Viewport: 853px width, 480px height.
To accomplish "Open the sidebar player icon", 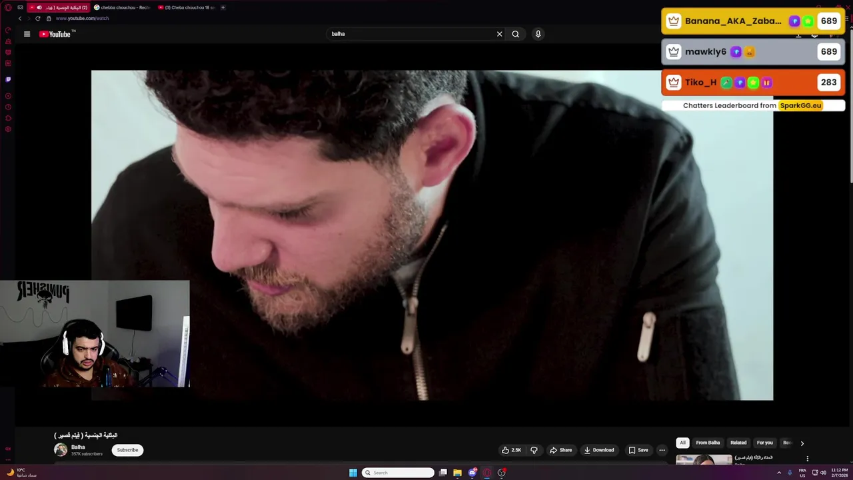I will [8, 96].
